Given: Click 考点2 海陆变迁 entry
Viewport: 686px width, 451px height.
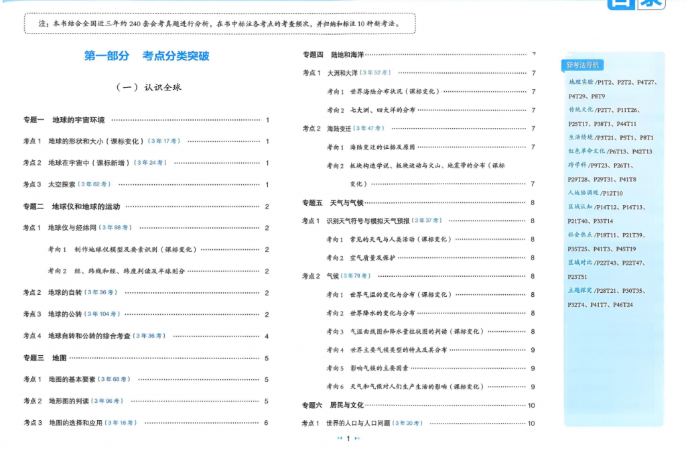Looking at the screenshot, I should coord(328,128).
